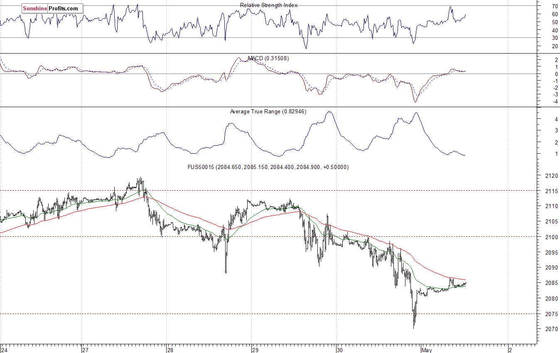This screenshot has height=353, width=560.
Task: Click the RSI axis value 30
Action: click(x=555, y=38)
